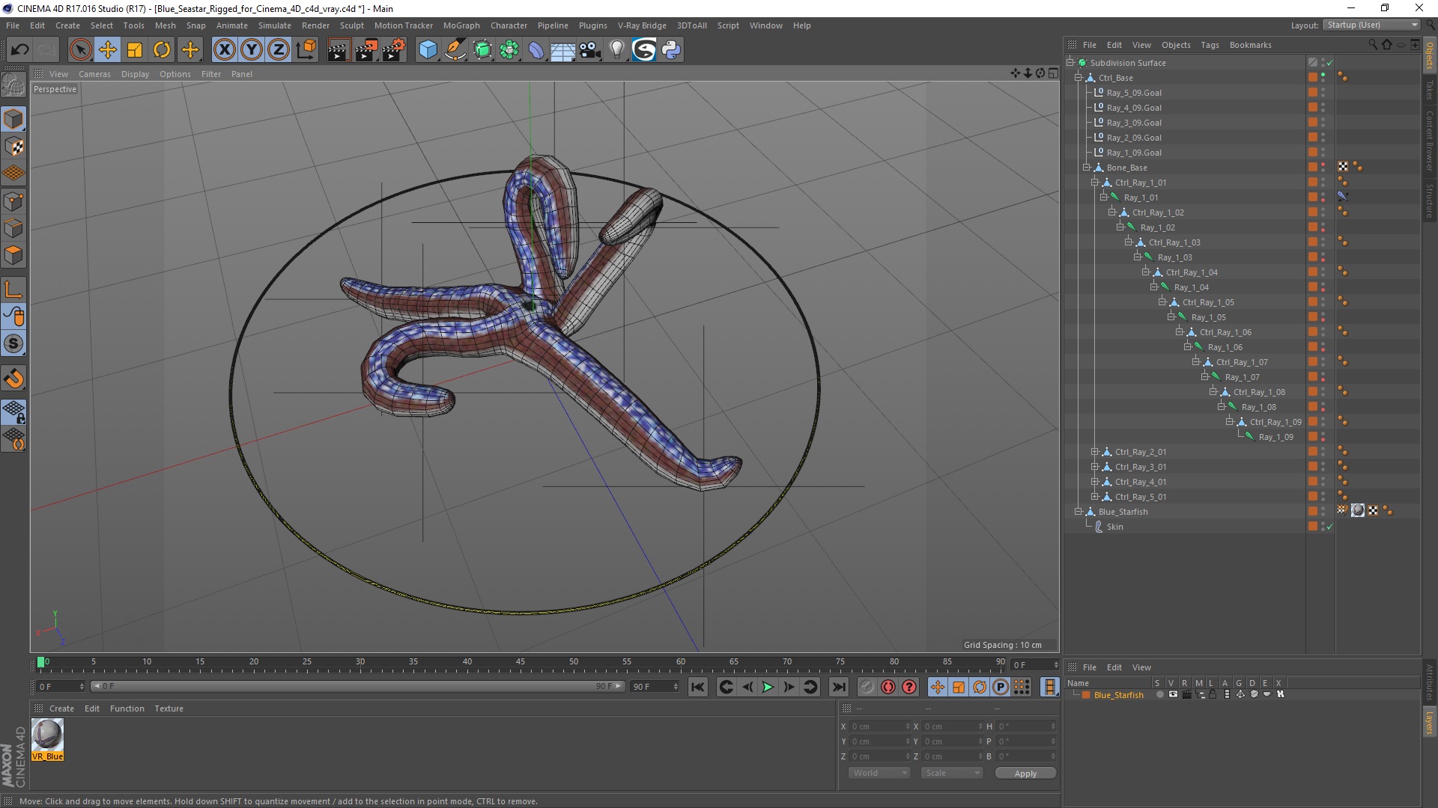The image size is (1438, 808).
Task: Toggle Y axis lock
Action: click(x=252, y=50)
